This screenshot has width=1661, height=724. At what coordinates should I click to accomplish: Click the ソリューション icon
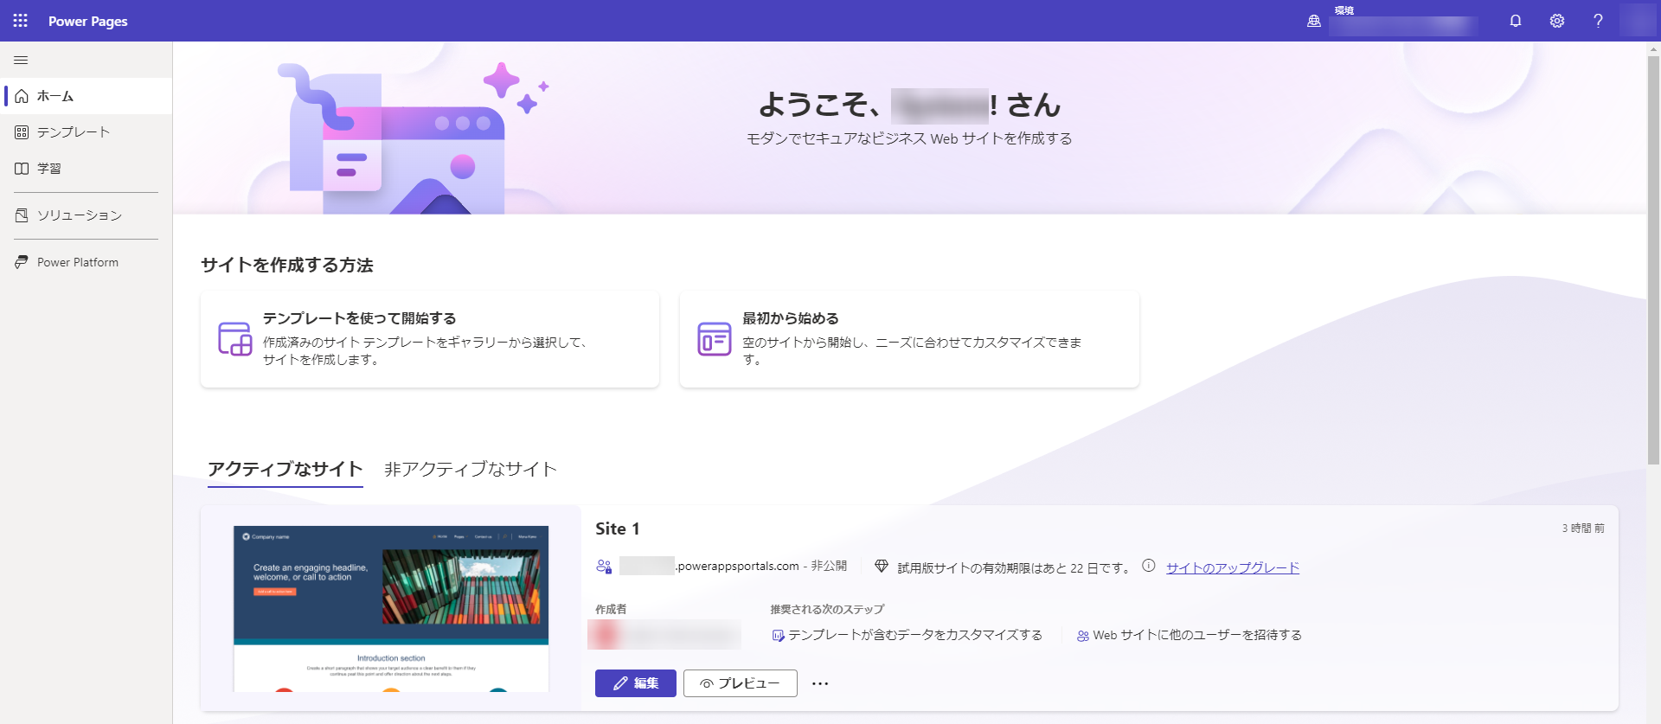(22, 215)
